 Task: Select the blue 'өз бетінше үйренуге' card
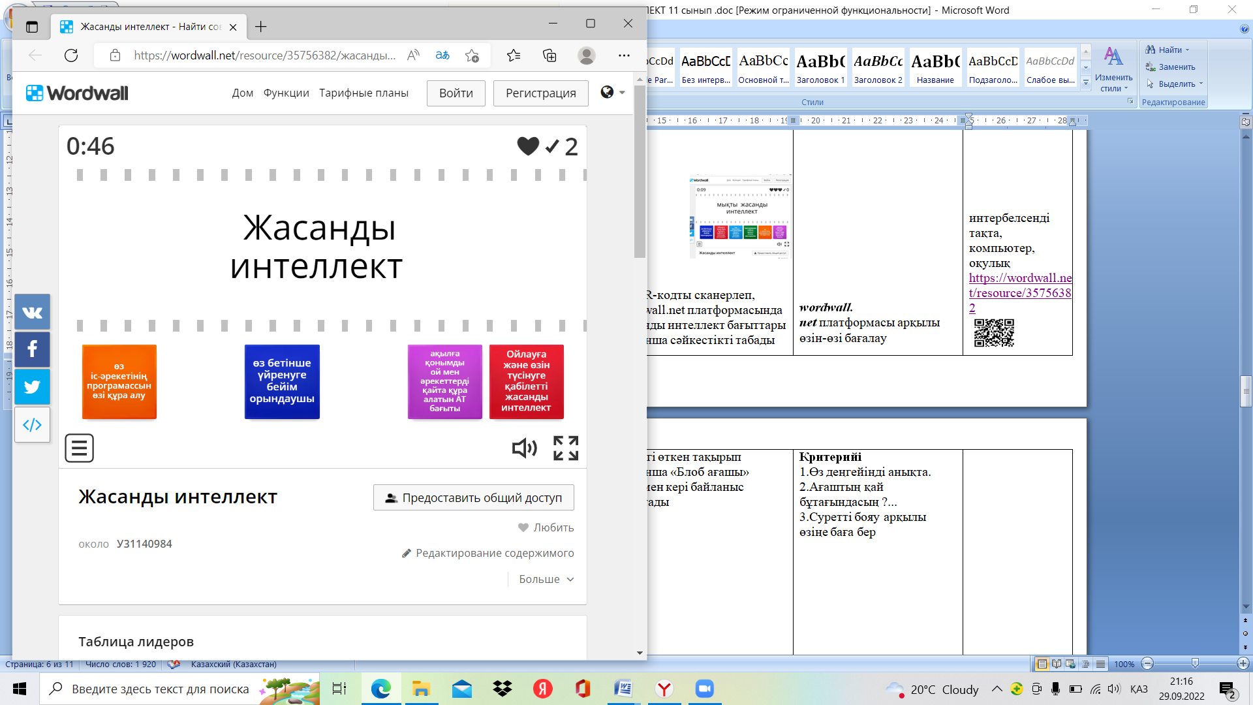(283, 381)
